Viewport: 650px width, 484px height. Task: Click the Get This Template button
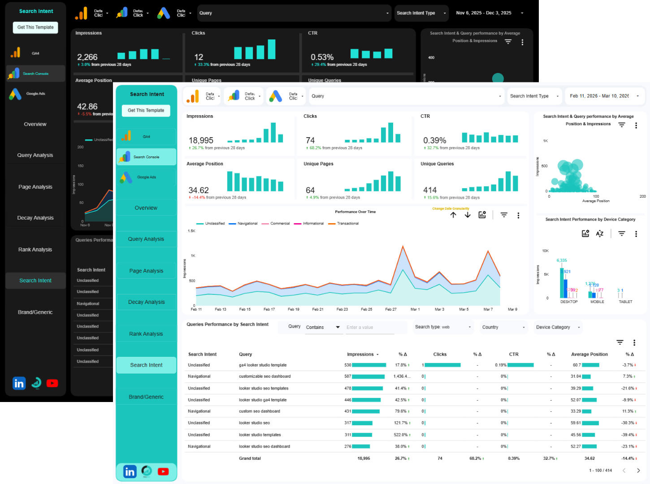(146, 111)
